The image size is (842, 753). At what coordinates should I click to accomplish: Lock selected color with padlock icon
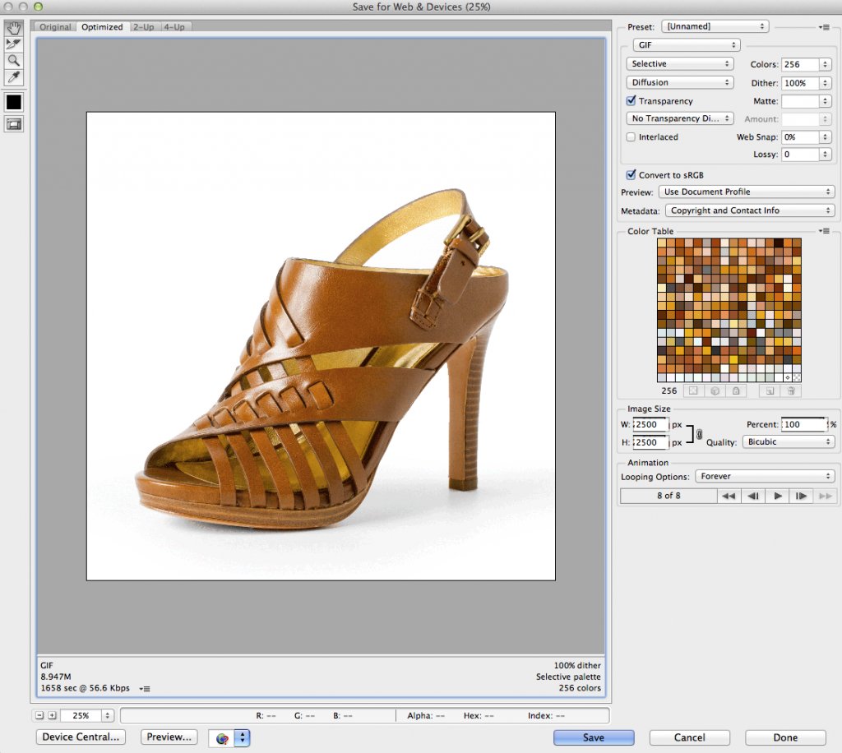736,391
